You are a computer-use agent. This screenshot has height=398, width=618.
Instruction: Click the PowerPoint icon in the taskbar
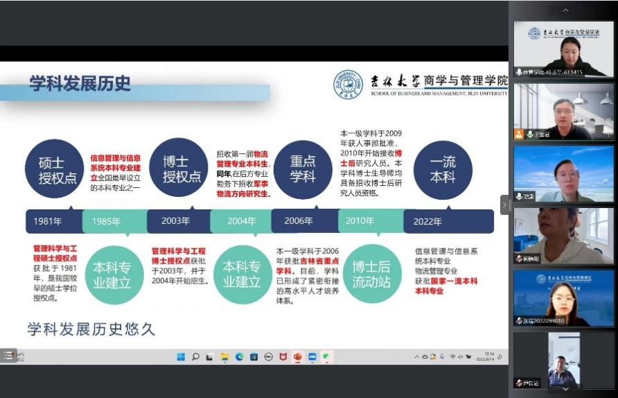pyautogui.click(x=298, y=356)
